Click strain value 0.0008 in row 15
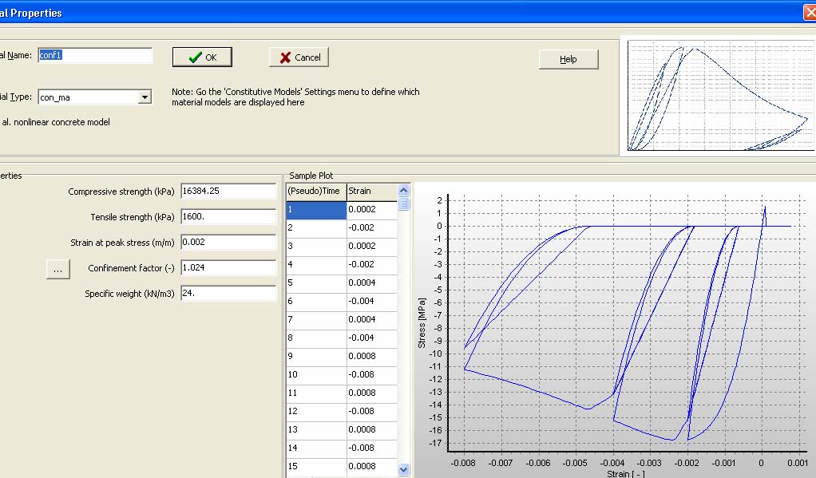The width and height of the screenshot is (816, 478). [x=371, y=466]
